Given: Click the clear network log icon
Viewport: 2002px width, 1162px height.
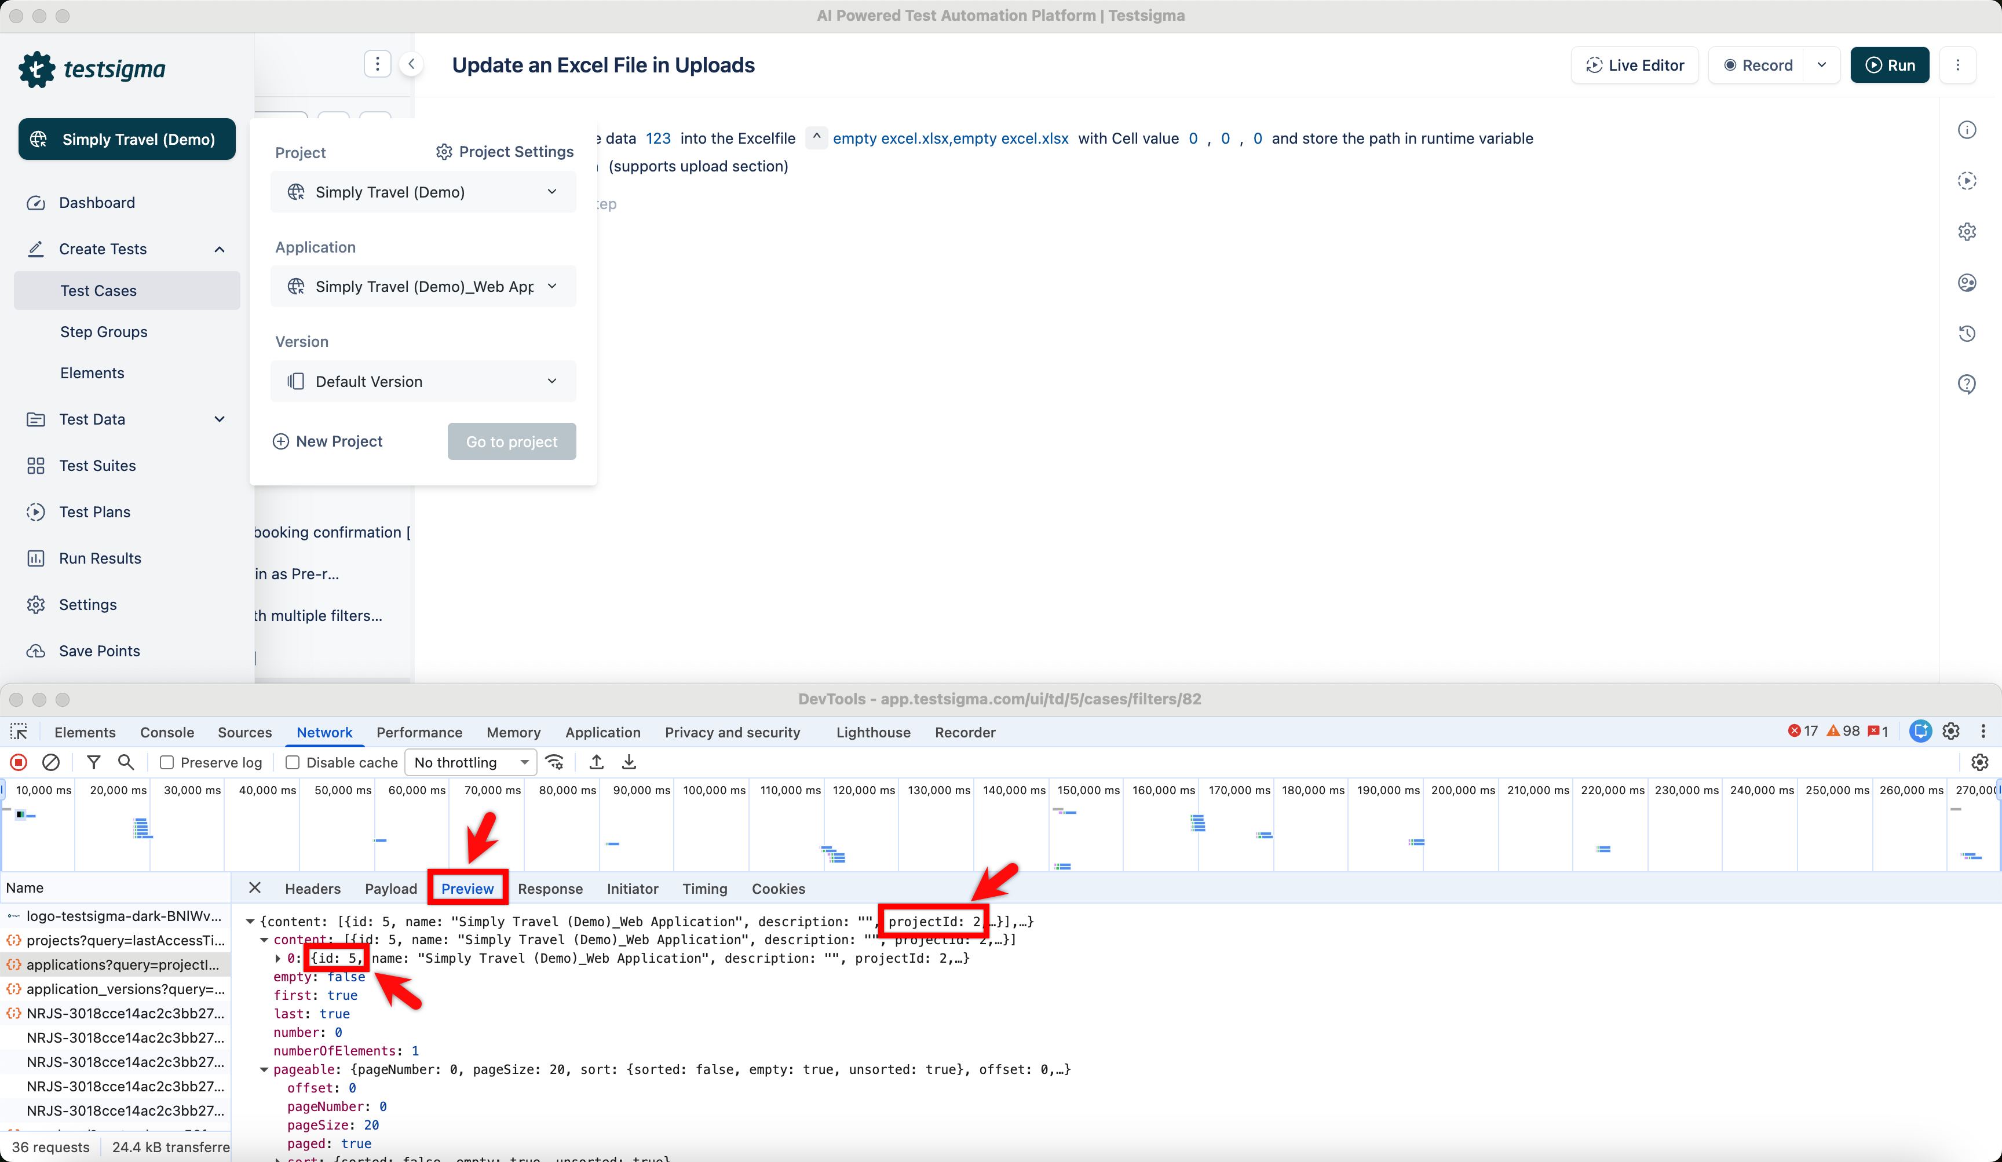Looking at the screenshot, I should pos(51,762).
